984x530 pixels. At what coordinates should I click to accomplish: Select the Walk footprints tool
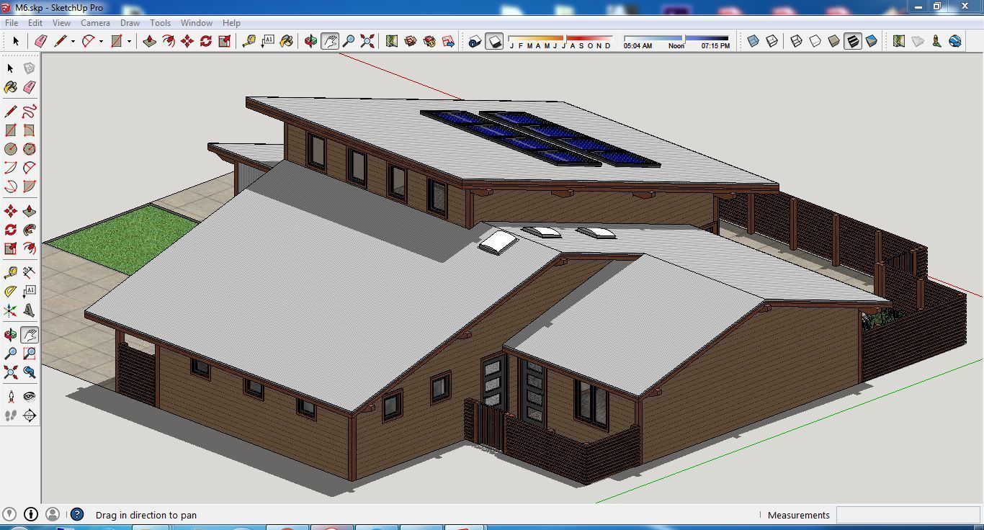(11, 416)
